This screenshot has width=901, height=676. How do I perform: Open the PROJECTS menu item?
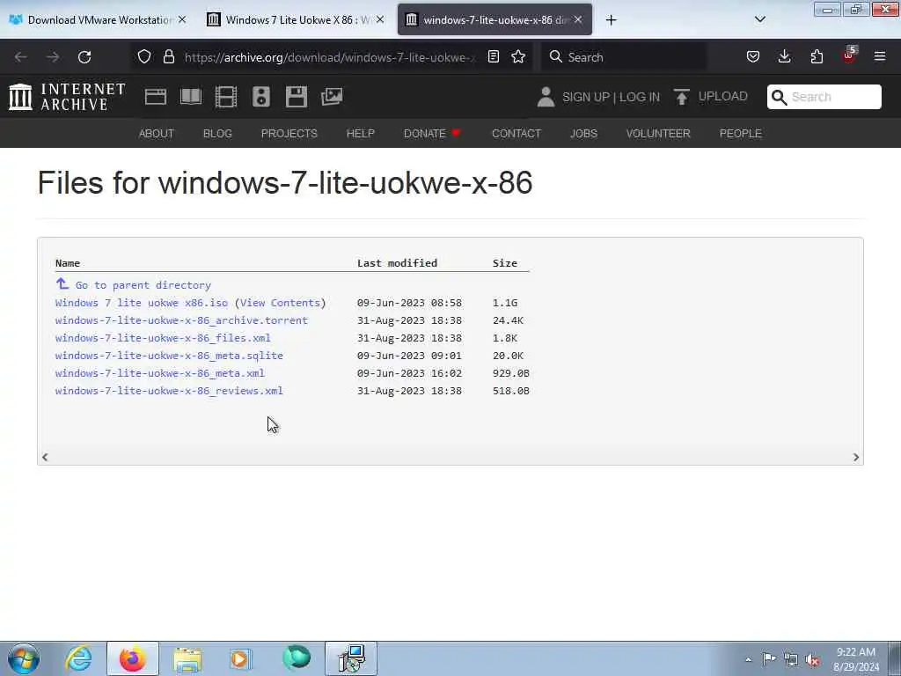(x=289, y=134)
